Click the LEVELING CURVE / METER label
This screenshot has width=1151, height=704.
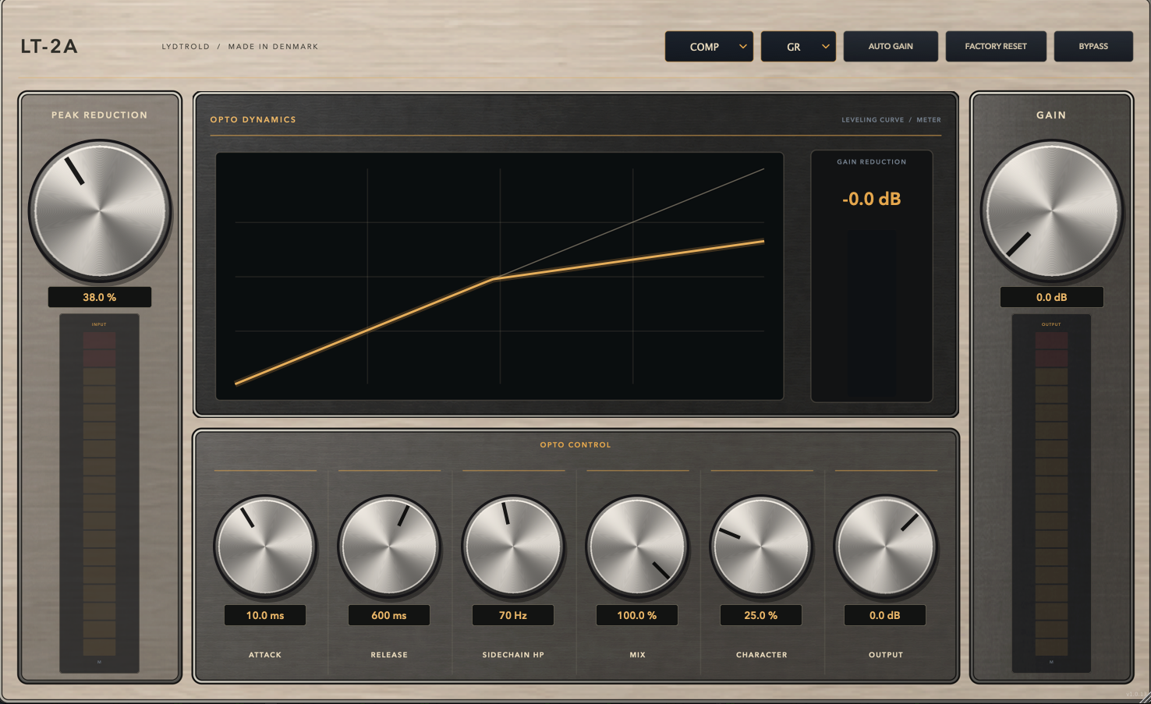click(891, 120)
